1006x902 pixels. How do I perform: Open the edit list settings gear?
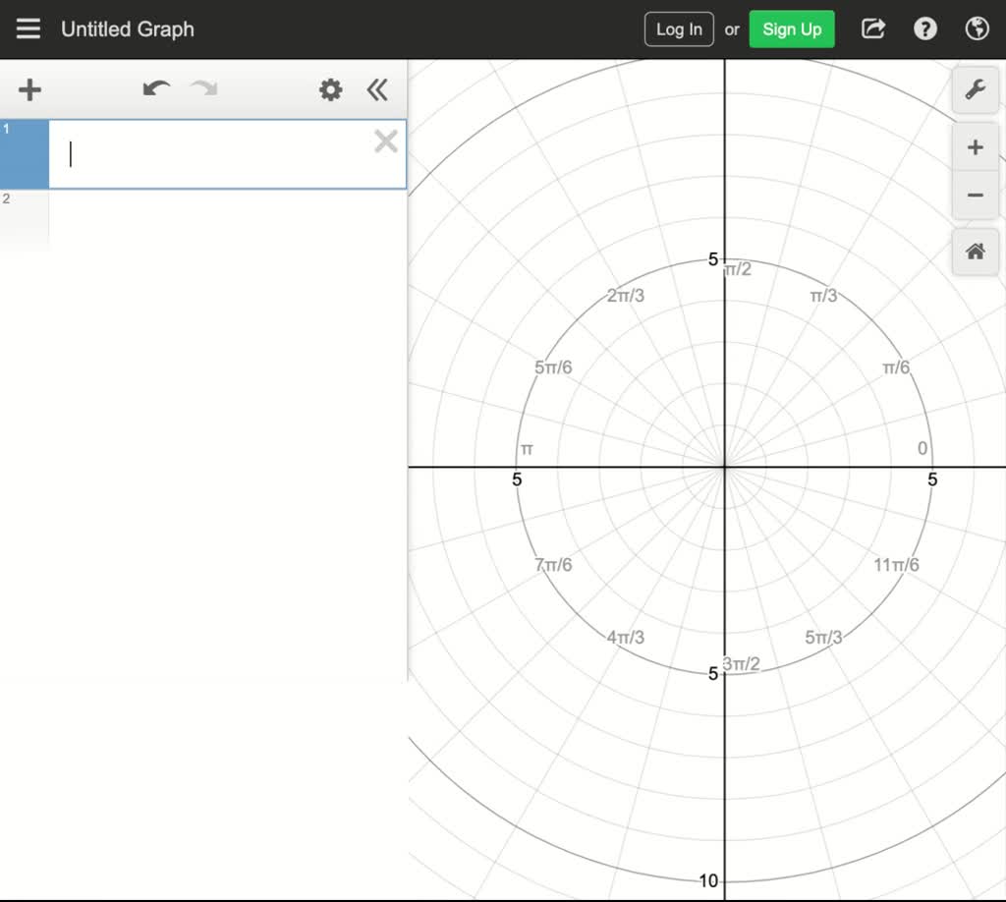(x=329, y=89)
